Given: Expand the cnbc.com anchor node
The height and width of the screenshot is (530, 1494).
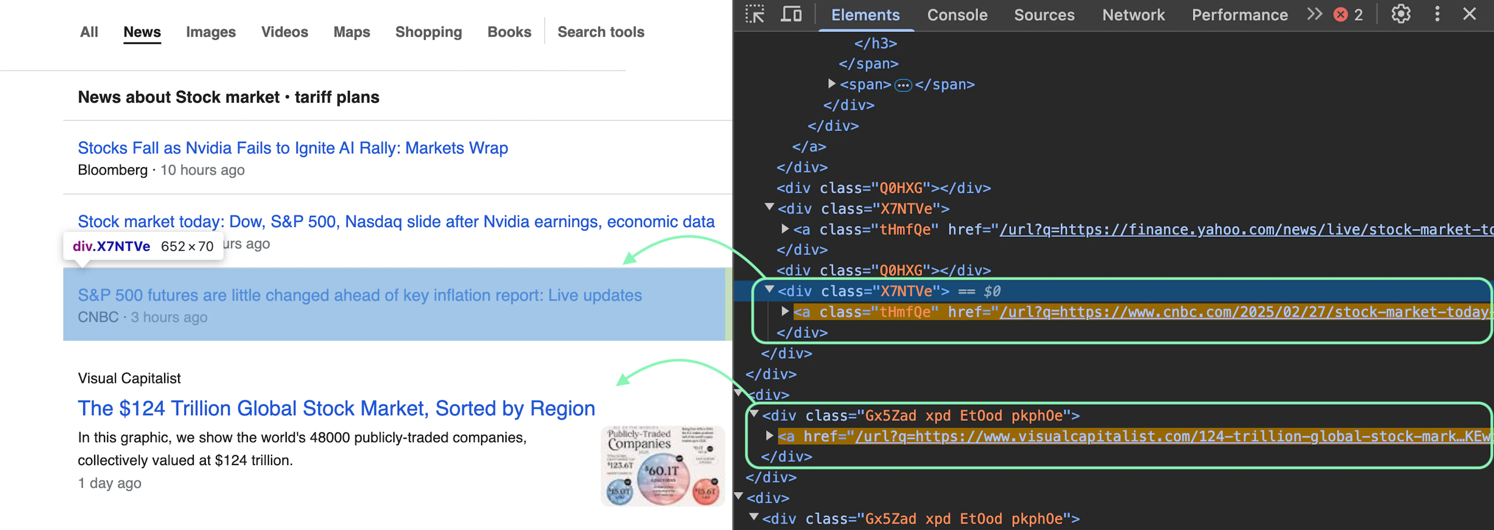Looking at the screenshot, I should coord(785,311).
